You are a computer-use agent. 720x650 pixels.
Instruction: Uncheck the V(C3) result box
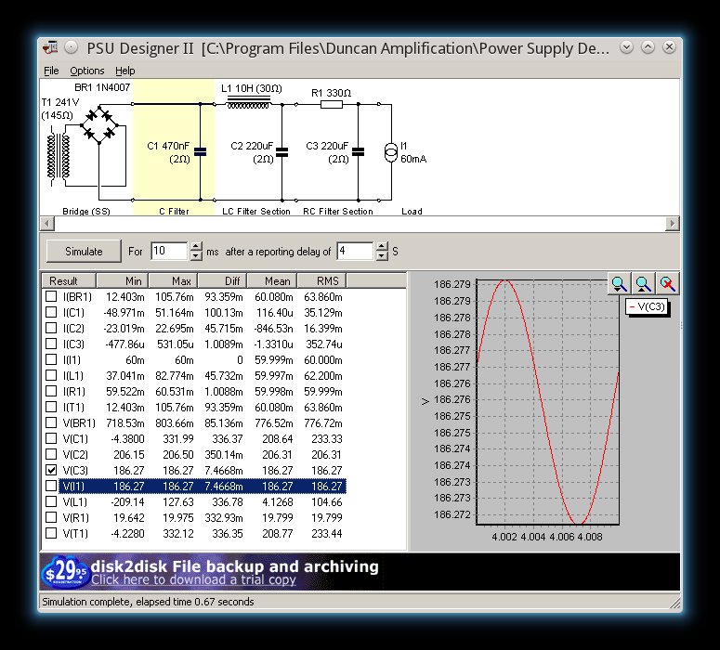[x=51, y=470]
